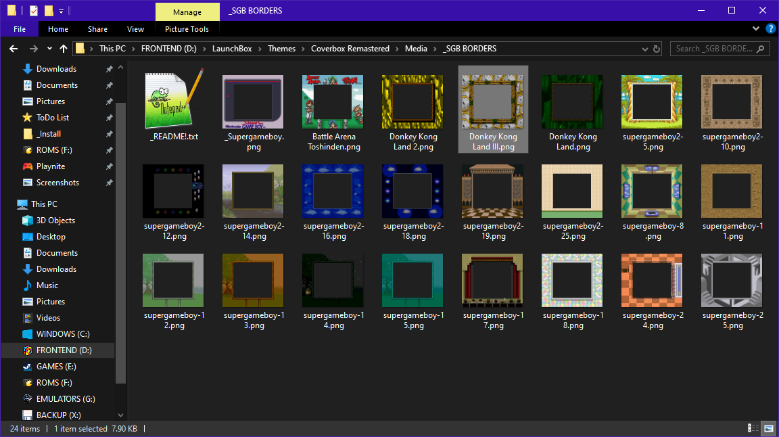Expand the breadcrumb chevron after Themes
Image resolution: width=779 pixels, height=437 pixels.
tap(303, 49)
